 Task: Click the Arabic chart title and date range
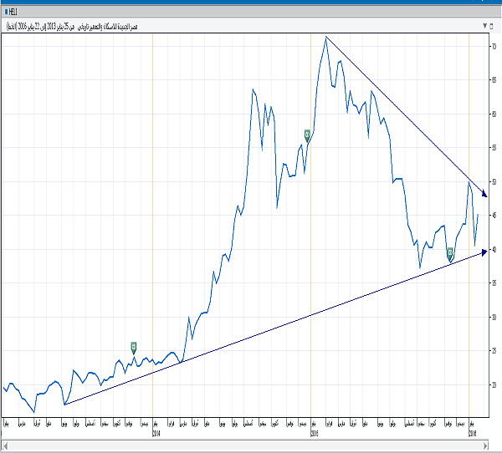[x=84, y=27]
